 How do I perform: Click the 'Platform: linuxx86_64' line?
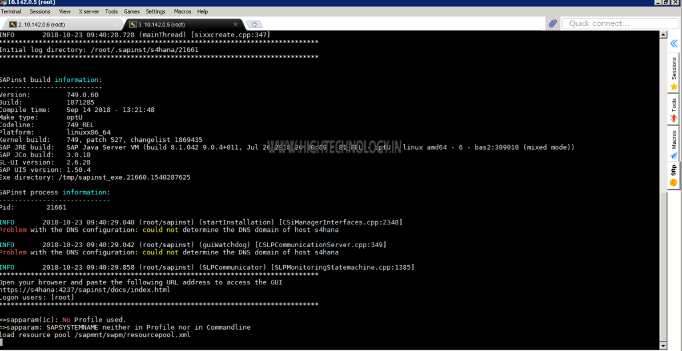pos(55,133)
